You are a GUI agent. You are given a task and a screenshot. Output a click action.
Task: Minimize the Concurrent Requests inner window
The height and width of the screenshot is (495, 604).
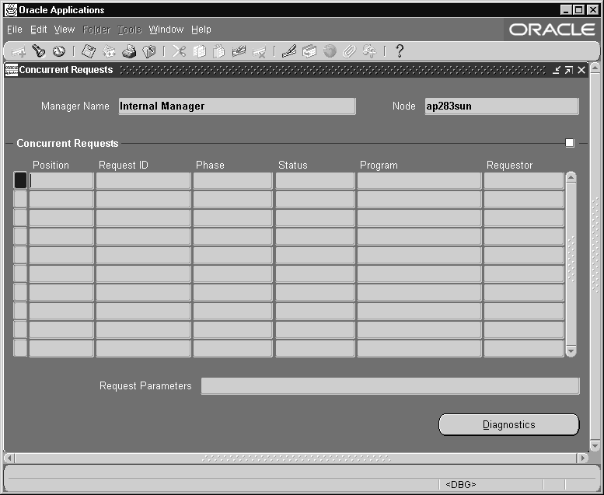(557, 70)
